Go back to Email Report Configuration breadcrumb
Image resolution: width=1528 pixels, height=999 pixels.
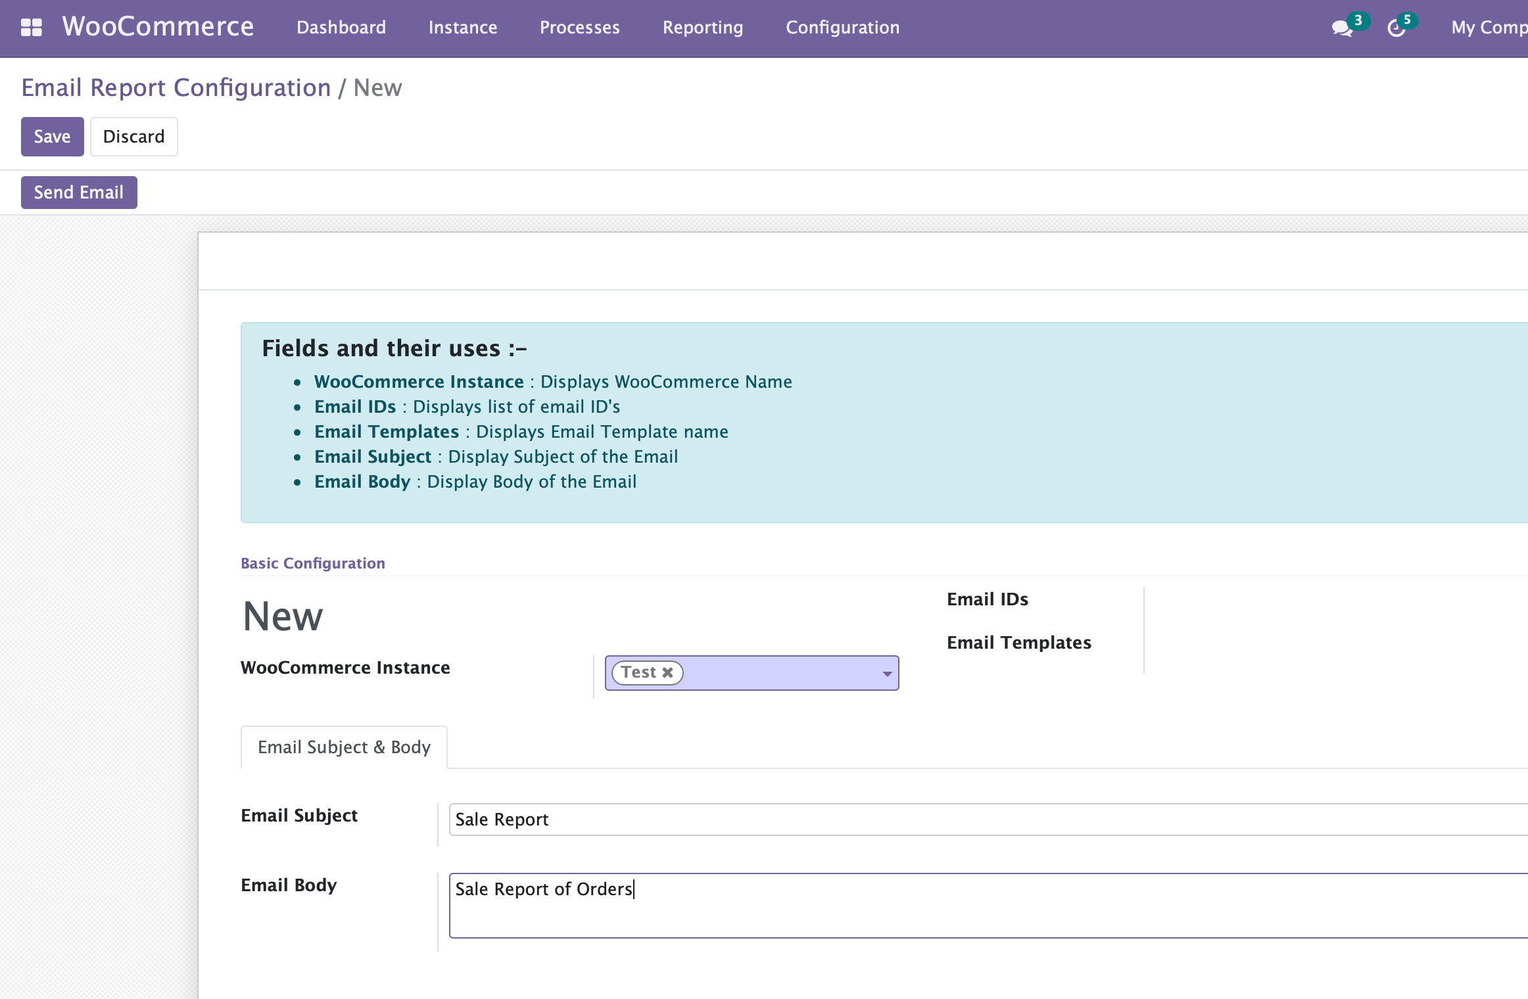176,88
